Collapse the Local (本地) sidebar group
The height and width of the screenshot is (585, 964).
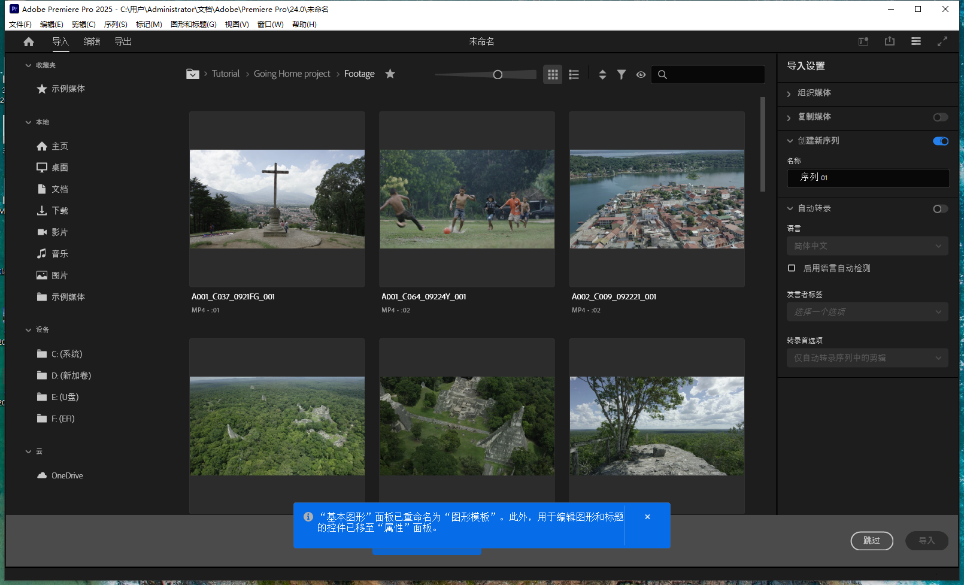coord(28,122)
